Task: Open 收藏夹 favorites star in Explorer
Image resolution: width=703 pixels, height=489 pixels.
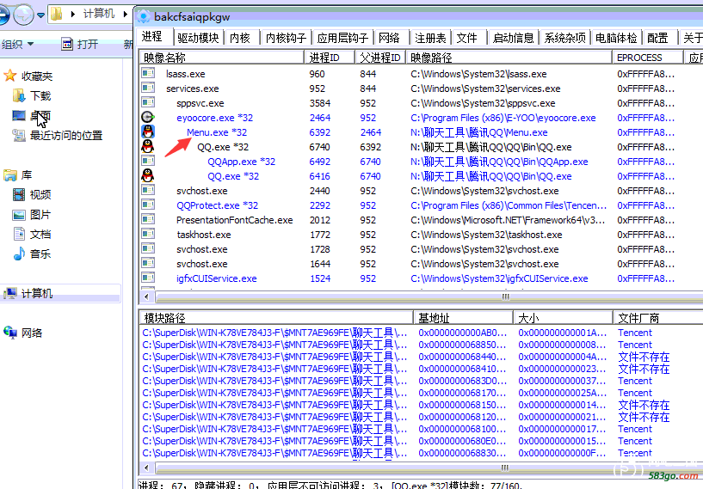Action: (9, 76)
